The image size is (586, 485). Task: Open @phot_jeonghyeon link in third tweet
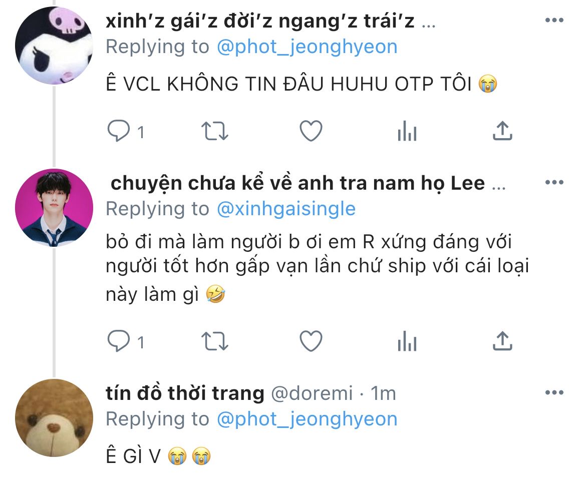(307, 419)
